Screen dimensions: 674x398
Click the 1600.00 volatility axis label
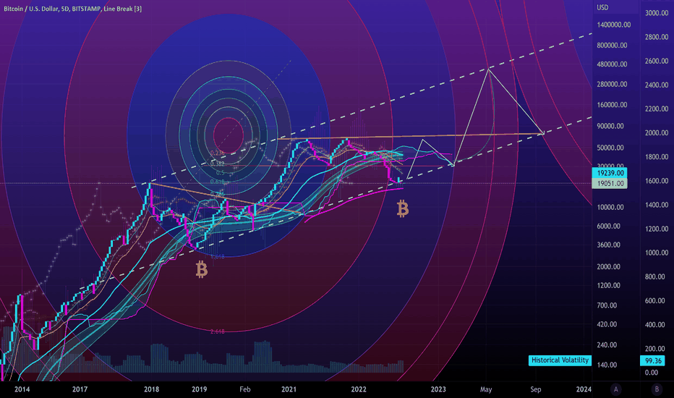657,181
